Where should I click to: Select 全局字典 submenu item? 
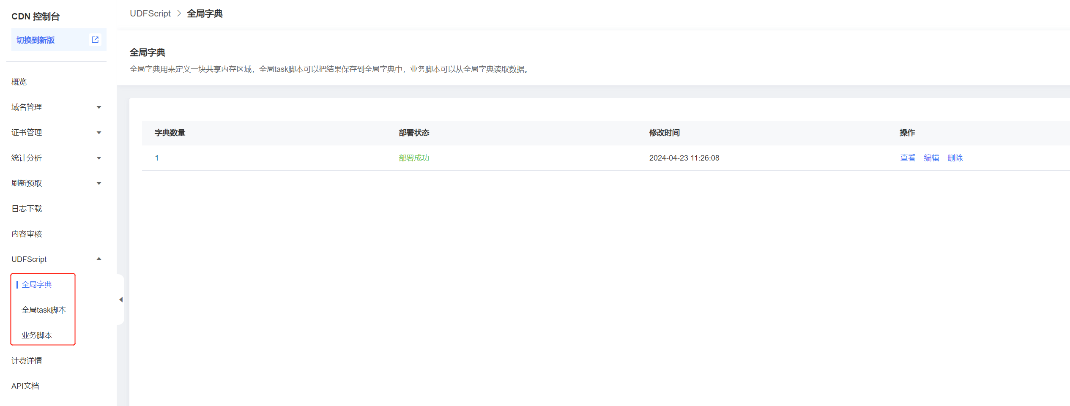point(37,285)
